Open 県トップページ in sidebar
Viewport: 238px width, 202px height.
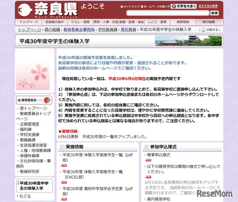tap(33, 108)
